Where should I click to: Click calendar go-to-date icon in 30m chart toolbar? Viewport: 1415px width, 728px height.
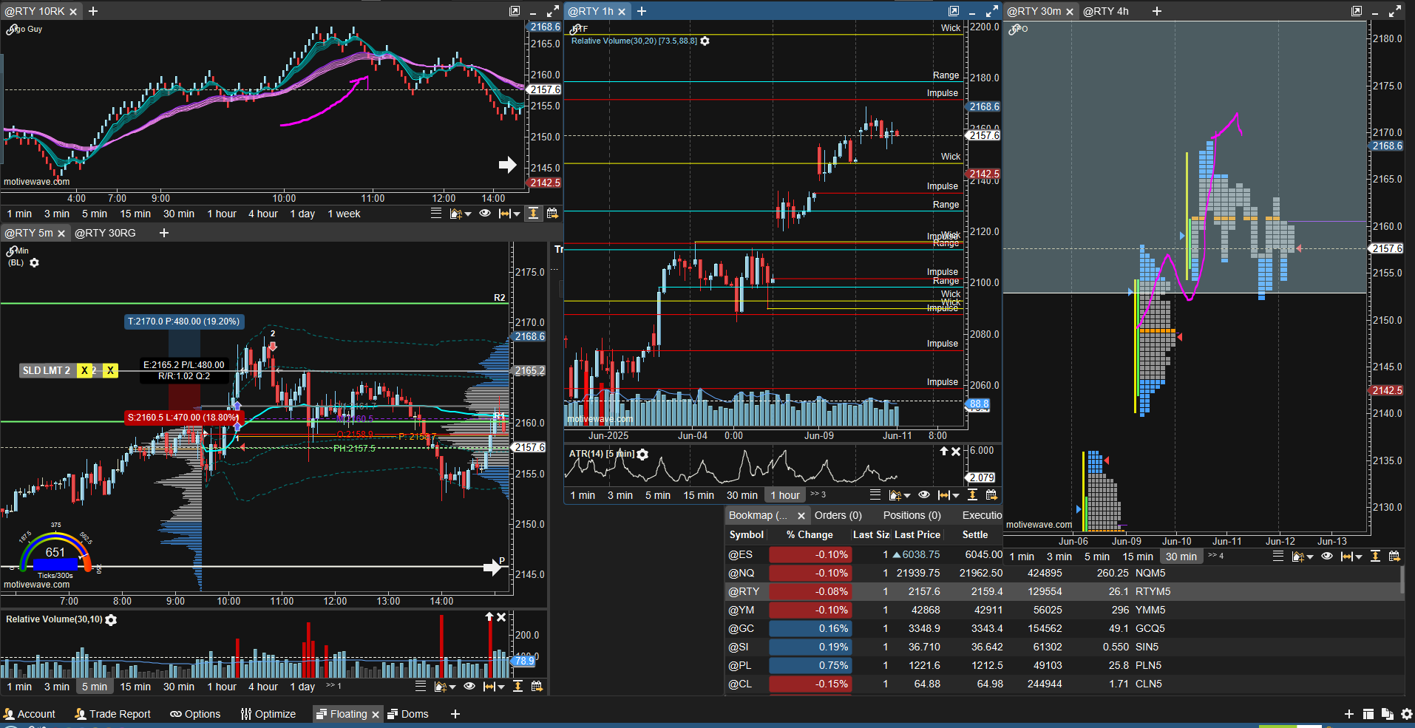[x=1394, y=557]
